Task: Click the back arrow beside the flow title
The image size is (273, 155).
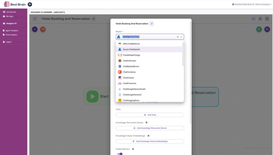Action: 35,19
